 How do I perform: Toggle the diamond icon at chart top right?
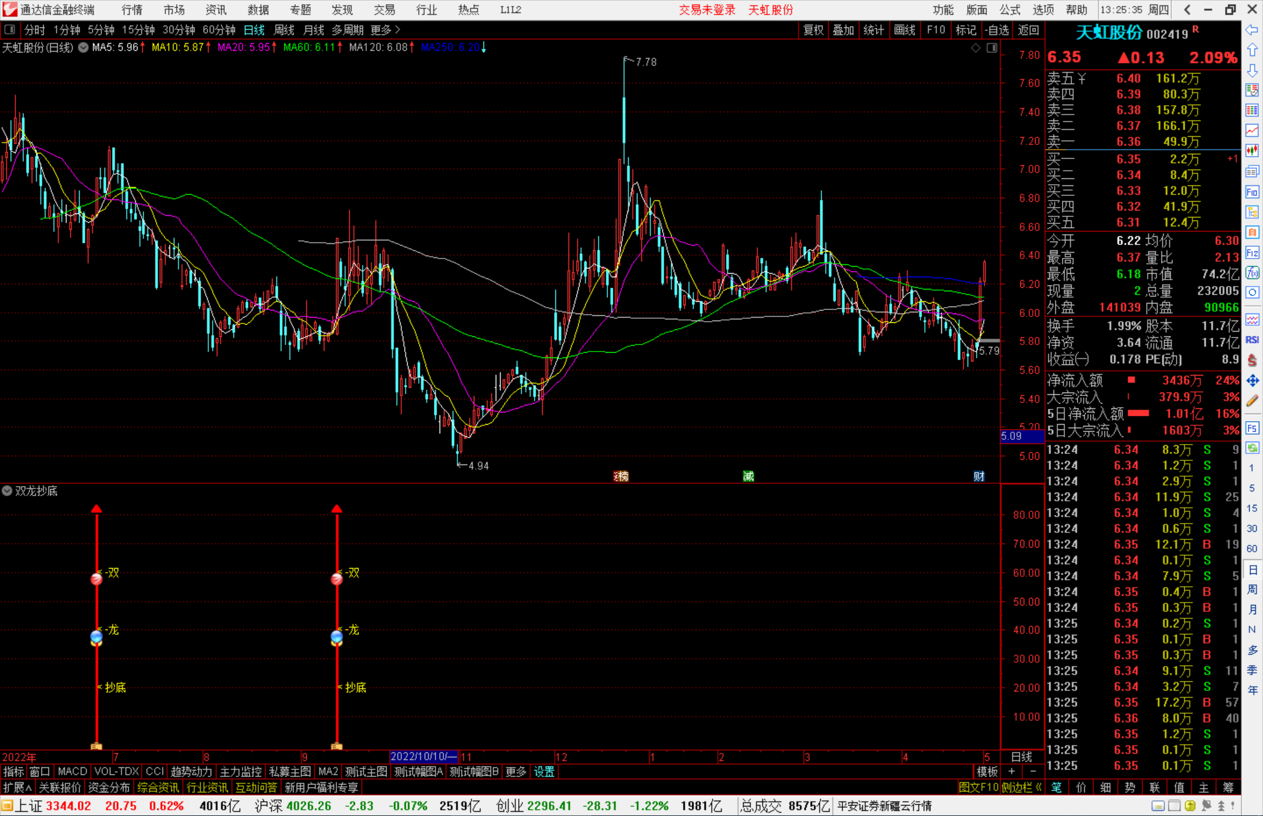click(x=976, y=48)
